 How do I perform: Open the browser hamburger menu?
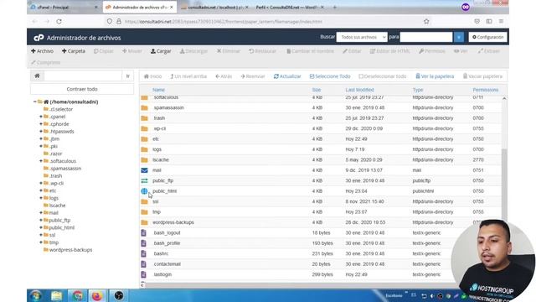pyautogui.click(x=501, y=21)
